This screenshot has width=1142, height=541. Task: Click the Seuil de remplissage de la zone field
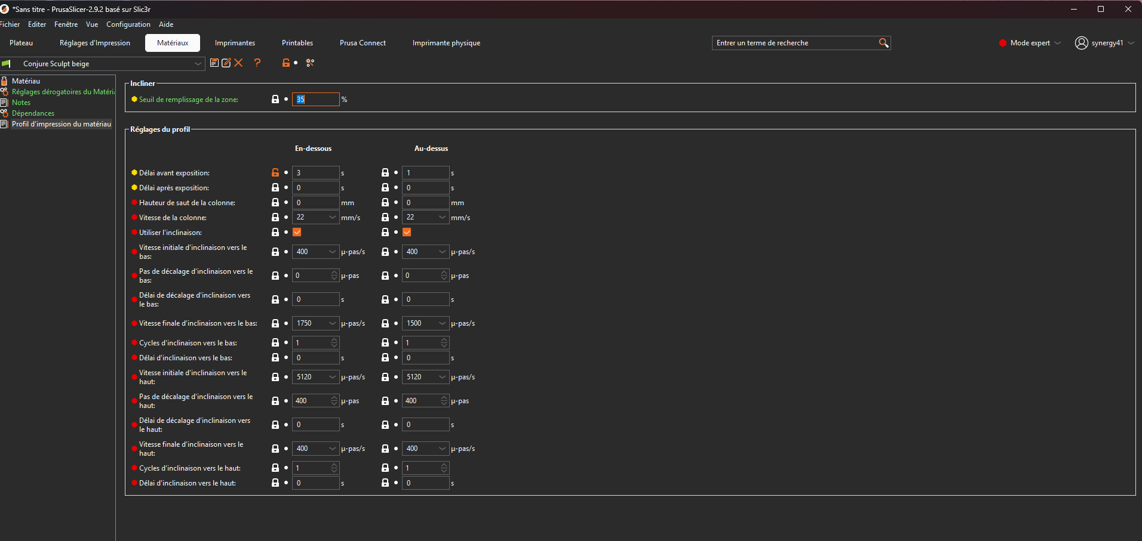point(315,99)
